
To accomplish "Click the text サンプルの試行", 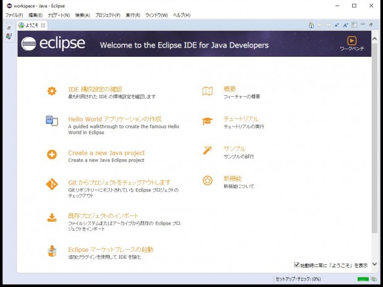I will pyautogui.click(x=239, y=156).
